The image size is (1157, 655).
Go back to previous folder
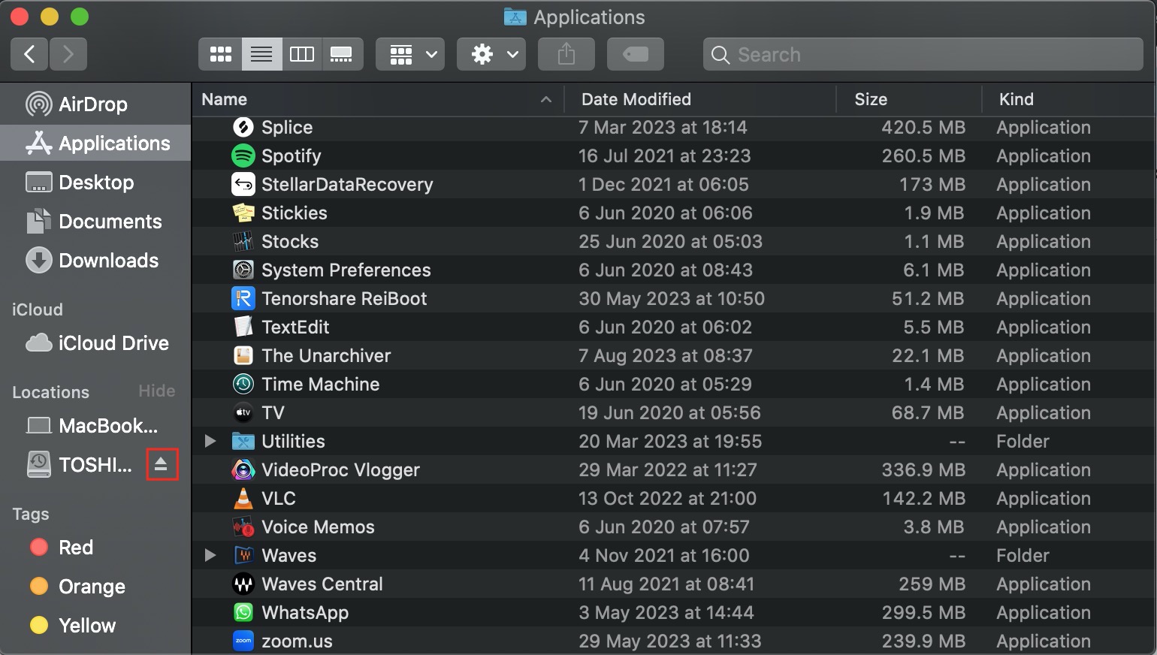[29, 54]
